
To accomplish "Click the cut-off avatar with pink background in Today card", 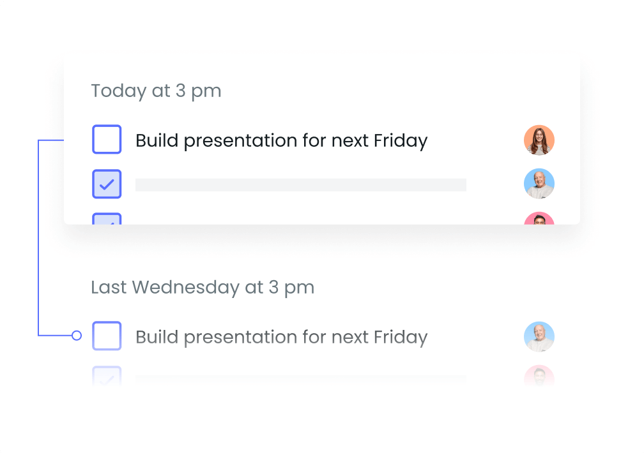I will pos(539,218).
